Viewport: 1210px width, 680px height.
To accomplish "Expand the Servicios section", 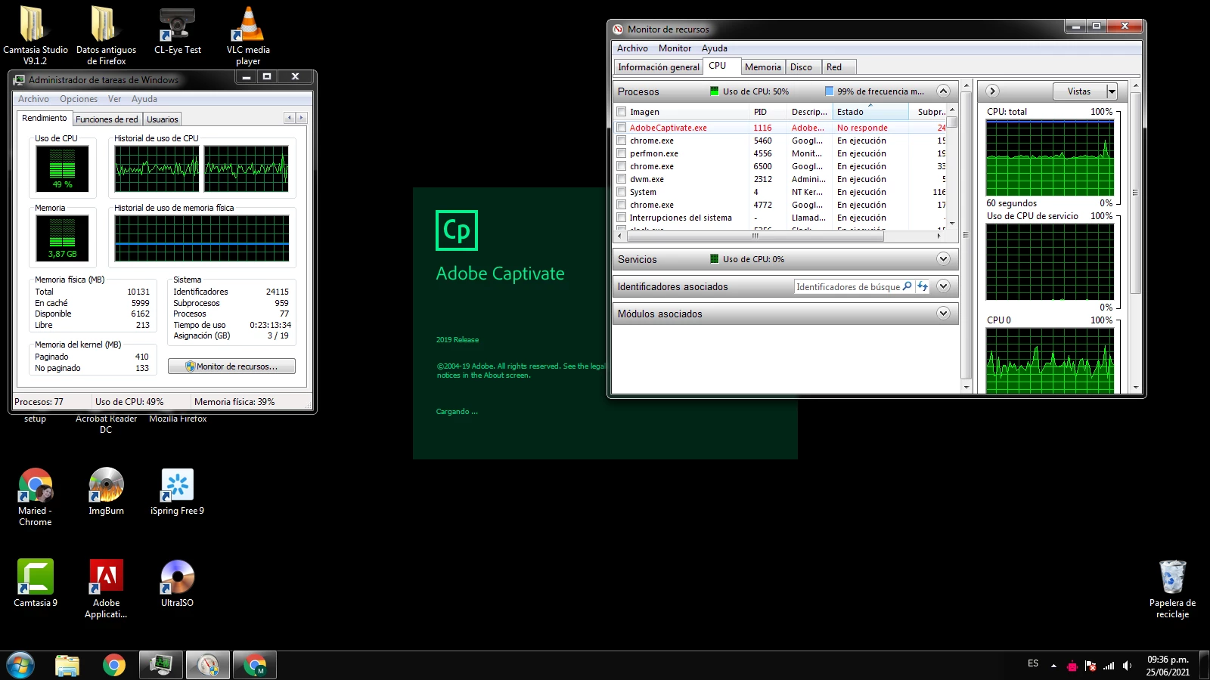I will [943, 259].
